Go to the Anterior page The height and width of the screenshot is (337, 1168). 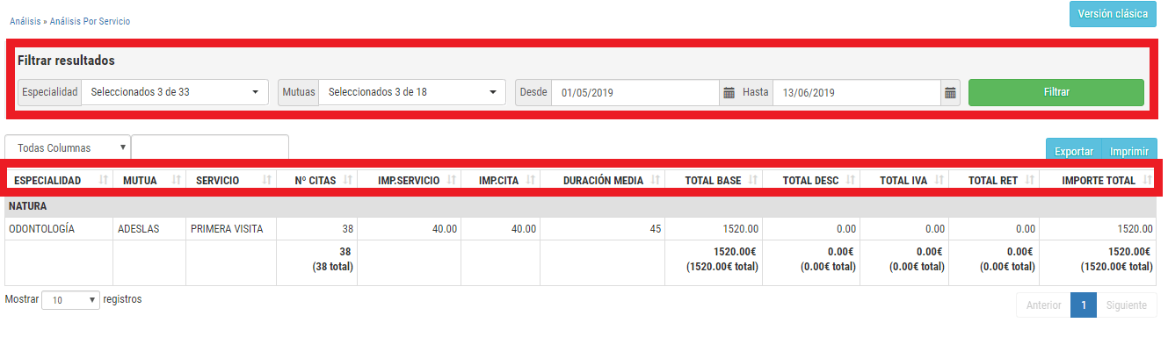point(1043,305)
